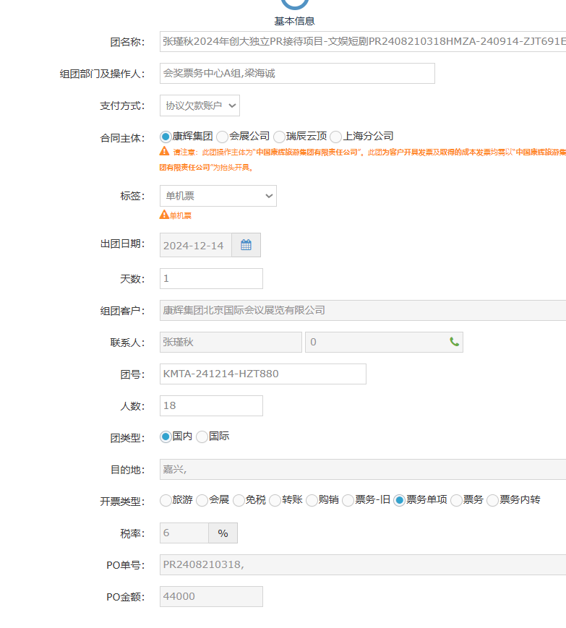Click the 团名称 text field
The width and height of the screenshot is (566, 628).
362,42
